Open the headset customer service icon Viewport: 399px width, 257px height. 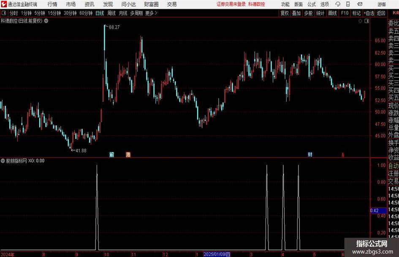pyautogui.click(x=338, y=4)
